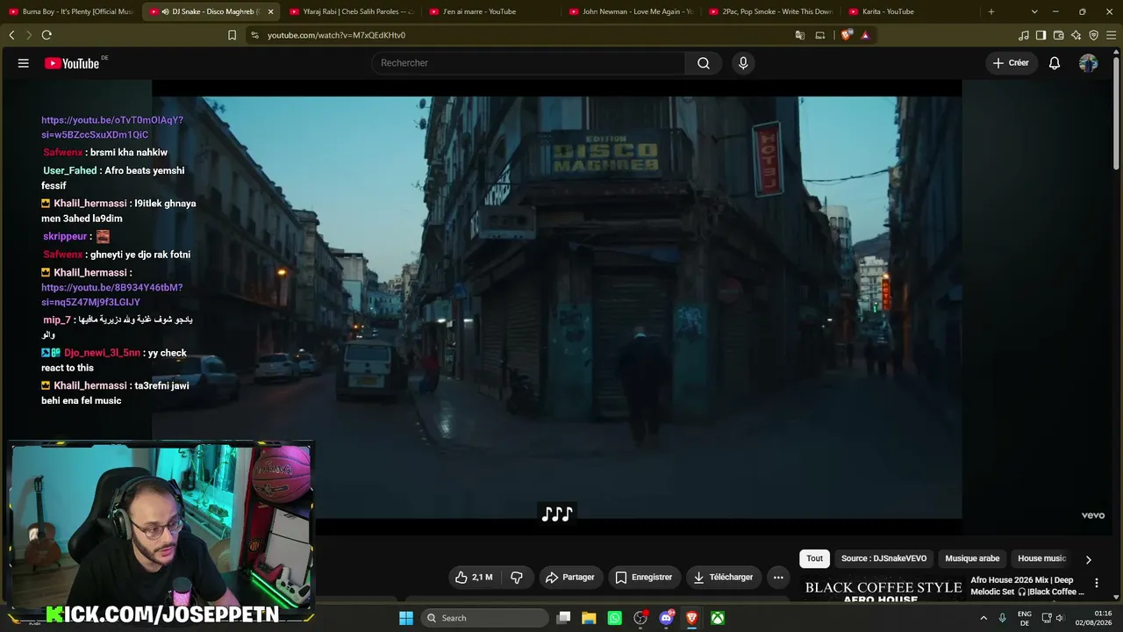Open more actions ellipsis under the video
The height and width of the screenshot is (632, 1123).
pos(778,578)
